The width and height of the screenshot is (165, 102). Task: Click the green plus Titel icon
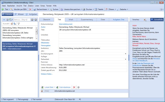[3, 9]
